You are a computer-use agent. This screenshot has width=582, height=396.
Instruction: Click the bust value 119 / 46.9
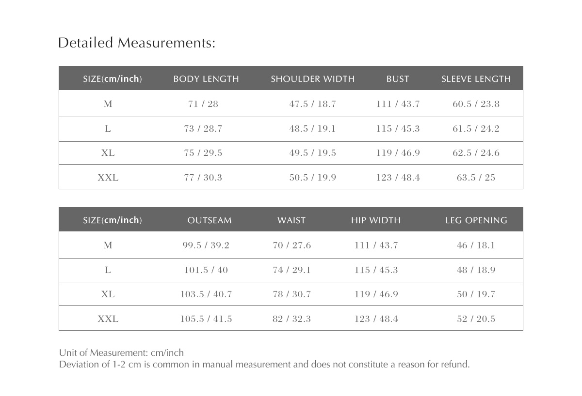pyautogui.click(x=398, y=153)
